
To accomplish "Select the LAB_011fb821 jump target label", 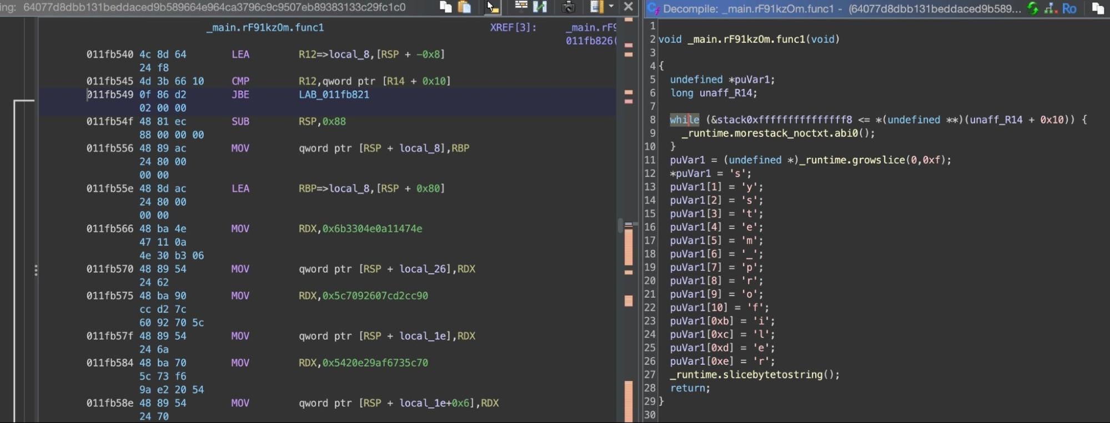I will click(334, 95).
